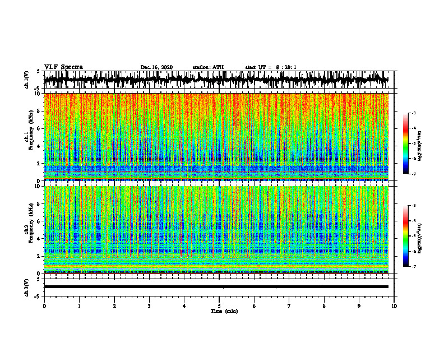Click time axis tick label "5"
The image size is (444, 343).
tap(219, 306)
